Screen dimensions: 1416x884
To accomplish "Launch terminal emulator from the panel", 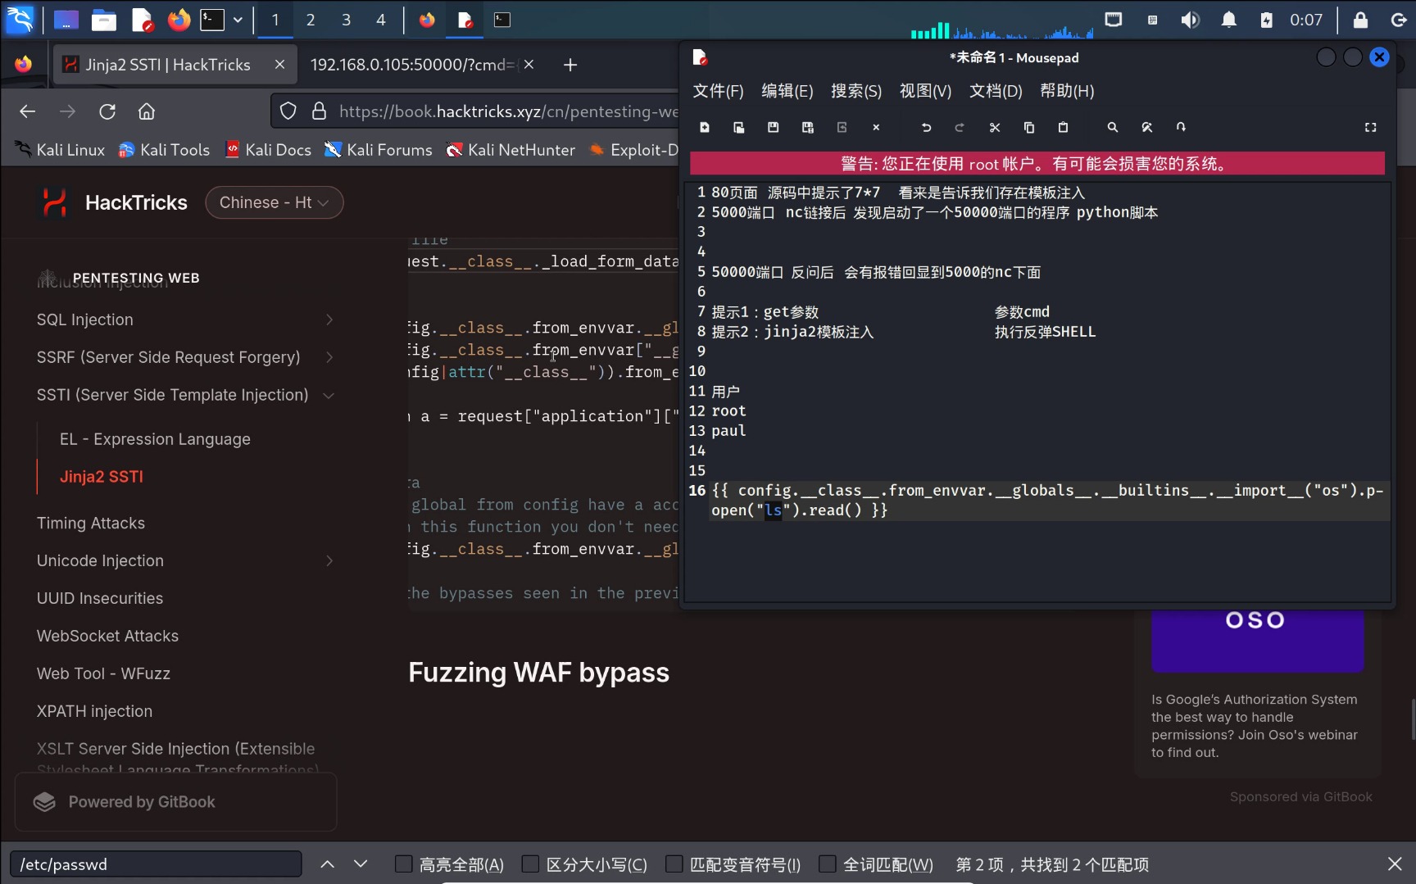I will [212, 20].
